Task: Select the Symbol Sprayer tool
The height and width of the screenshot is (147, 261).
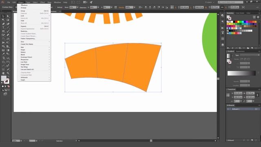Action: (x=3, y=58)
